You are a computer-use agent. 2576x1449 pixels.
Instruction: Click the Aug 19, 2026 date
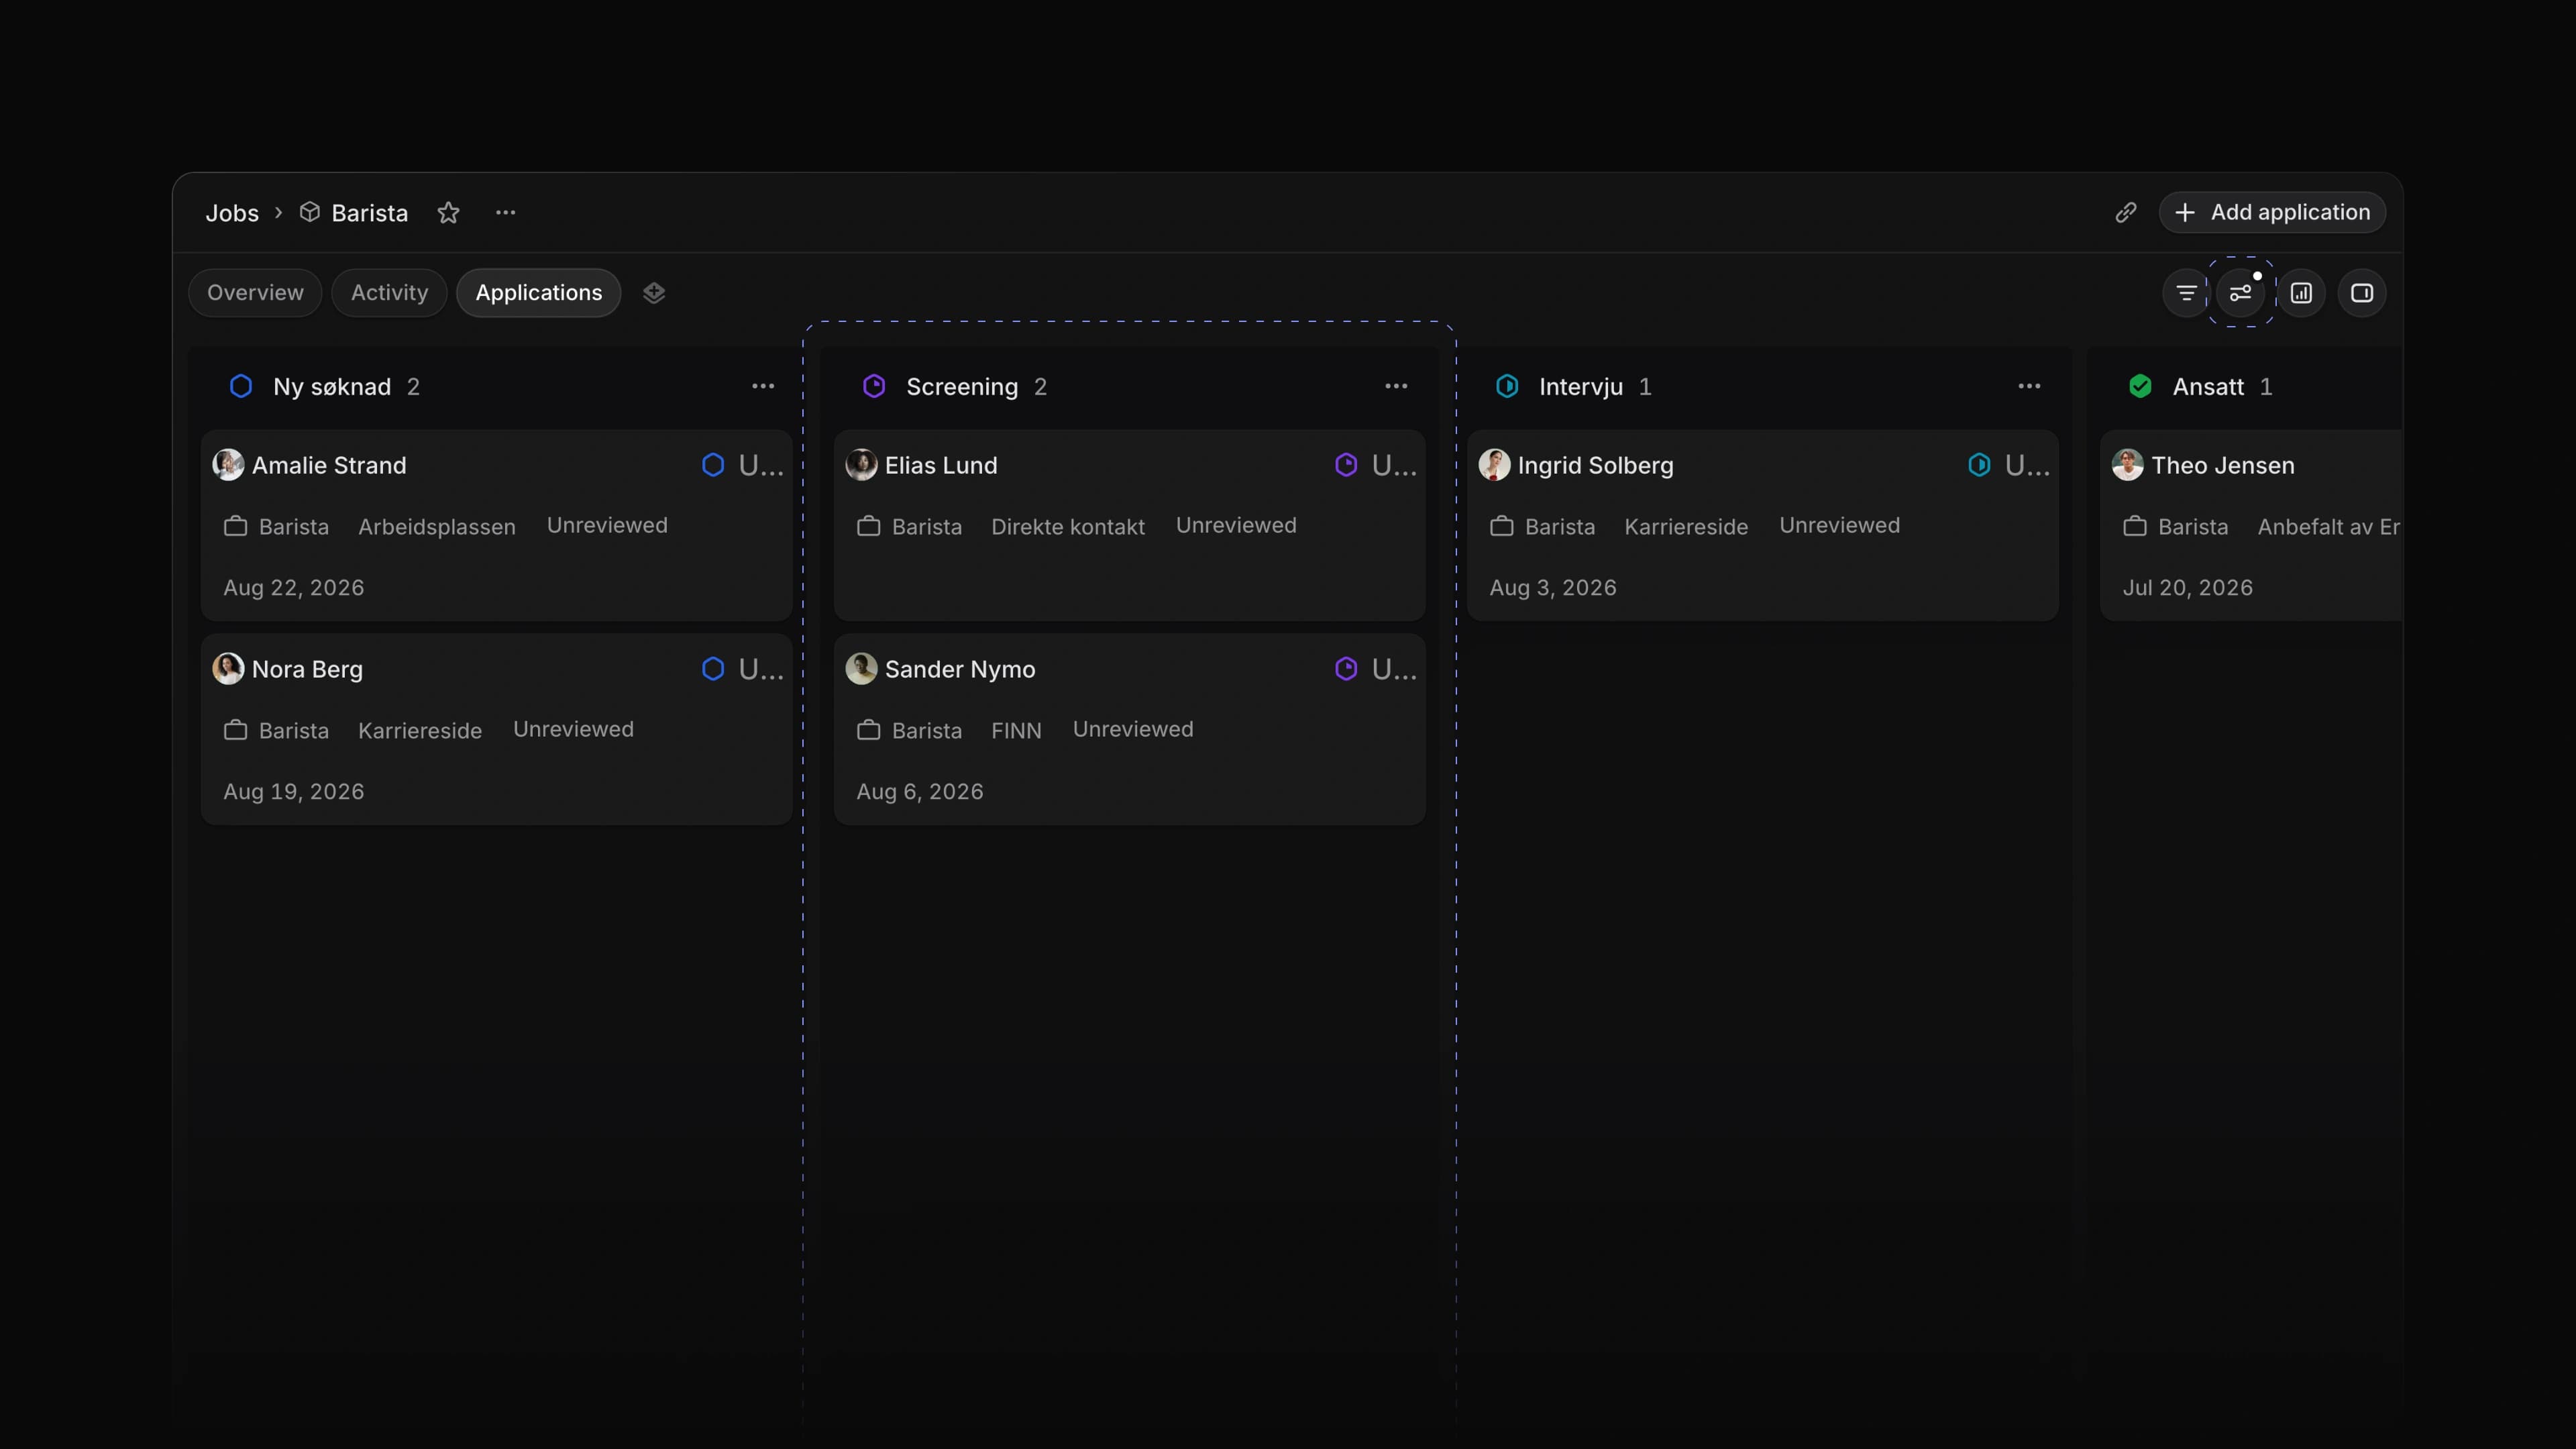click(294, 792)
